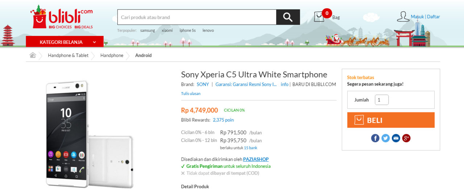464x192 pixels.
Task: Share product on Google Plus
Action: coord(406,138)
